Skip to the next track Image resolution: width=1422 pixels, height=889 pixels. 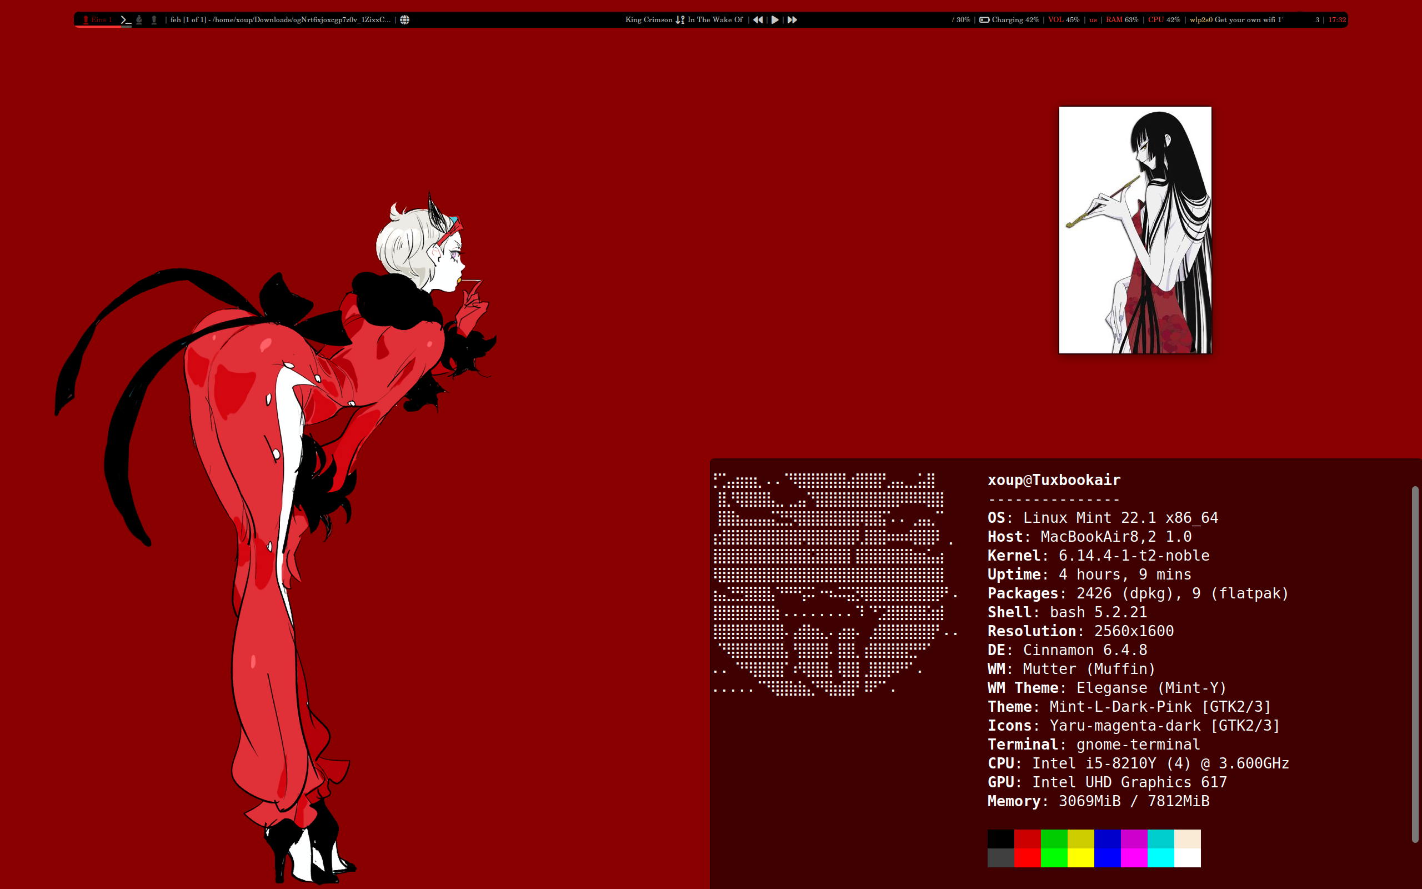pyautogui.click(x=792, y=20)
